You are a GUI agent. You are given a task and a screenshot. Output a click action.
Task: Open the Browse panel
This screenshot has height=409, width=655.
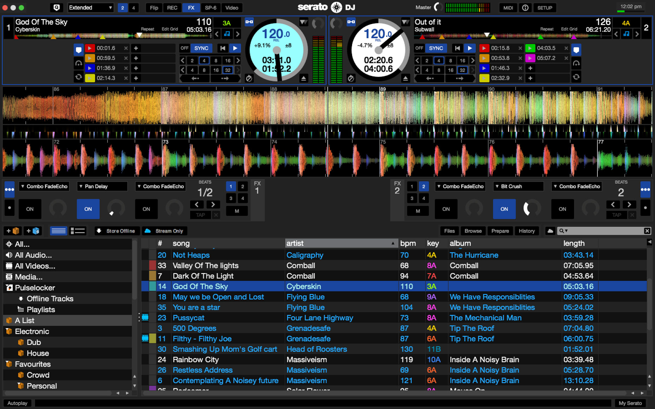click(x=473, y=231)
